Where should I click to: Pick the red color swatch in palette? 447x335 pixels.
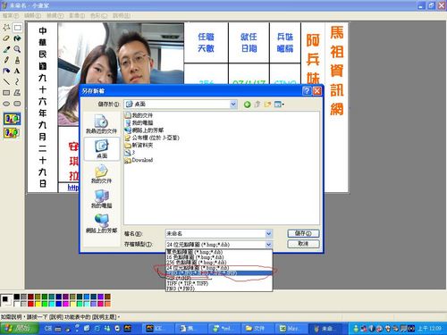[x=30, y=304]
